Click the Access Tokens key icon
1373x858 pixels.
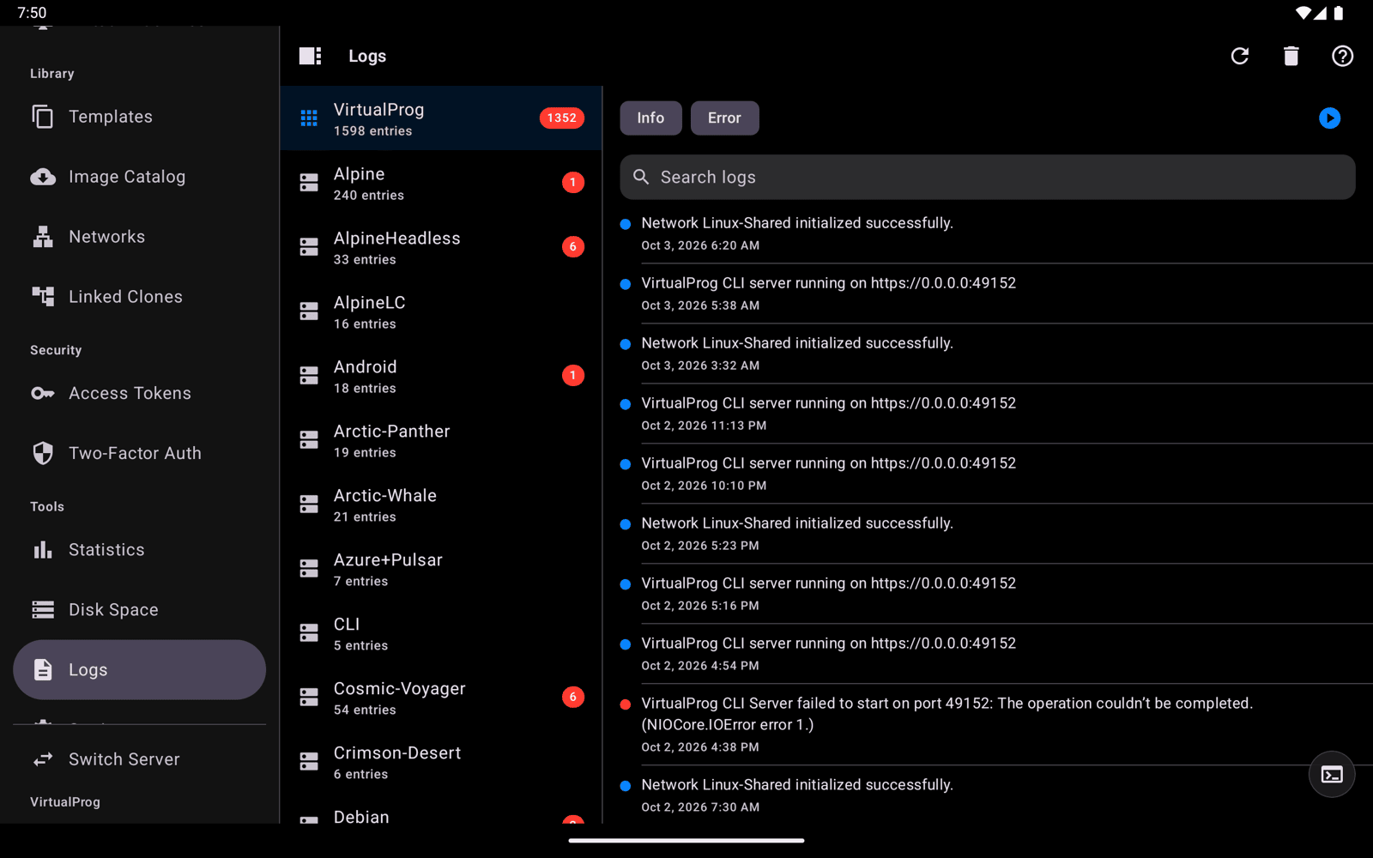click(x=43, y=393)
